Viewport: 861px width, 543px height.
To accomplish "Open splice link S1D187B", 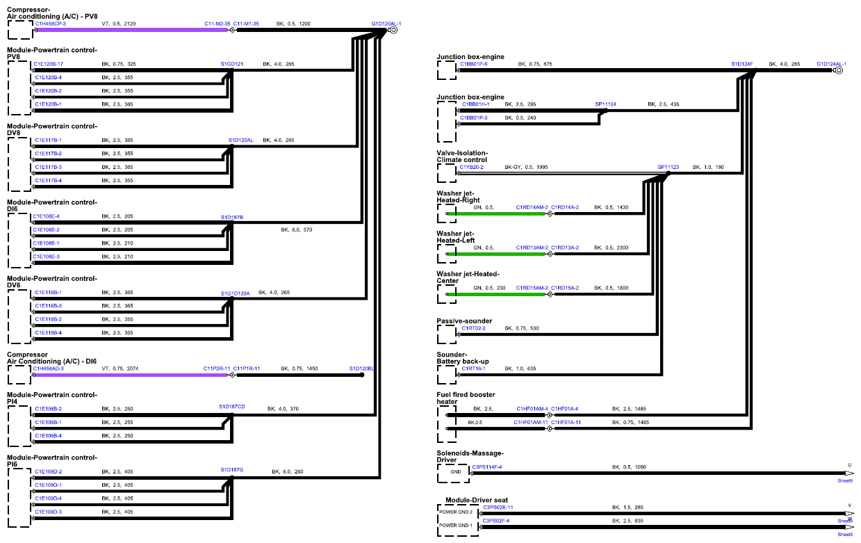I will pyautogui.click(x=232, y=217).
